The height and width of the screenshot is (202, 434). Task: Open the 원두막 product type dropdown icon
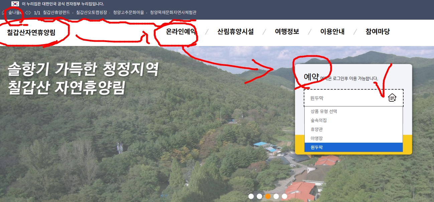point(392,98)
